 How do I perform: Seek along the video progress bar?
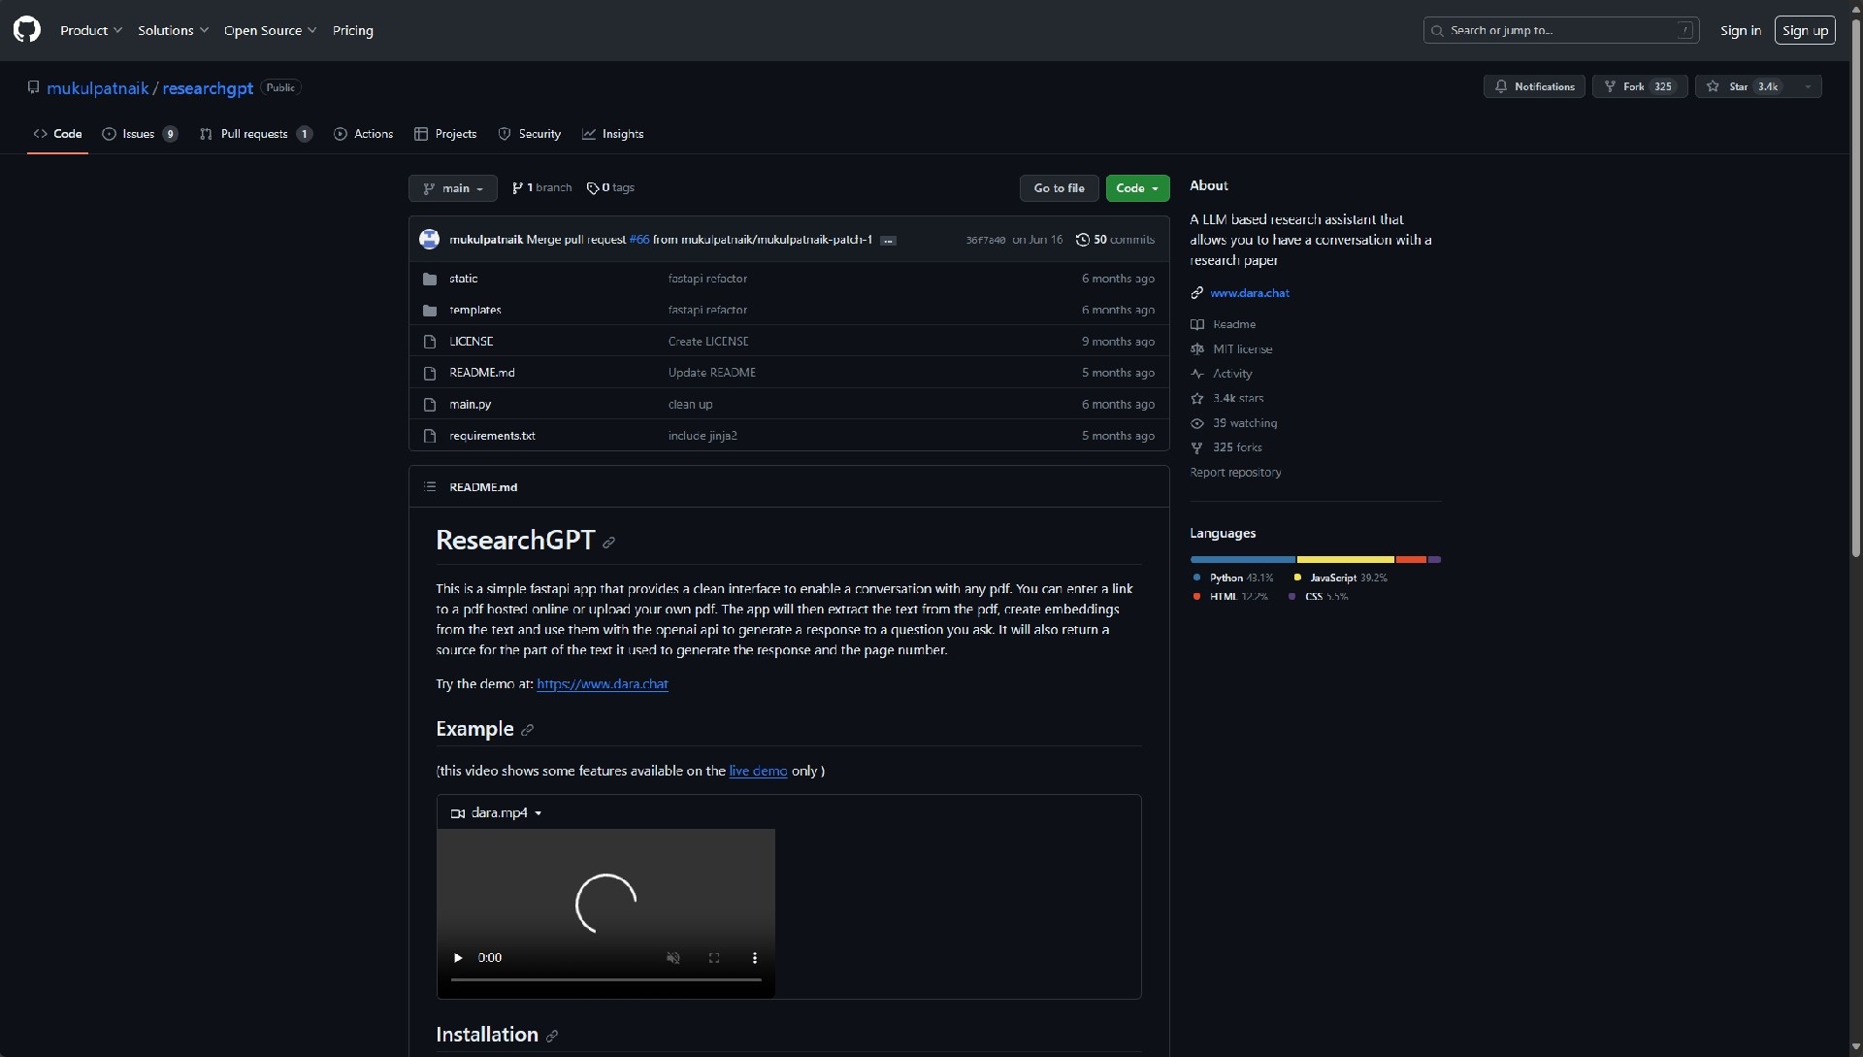point(605,980)
